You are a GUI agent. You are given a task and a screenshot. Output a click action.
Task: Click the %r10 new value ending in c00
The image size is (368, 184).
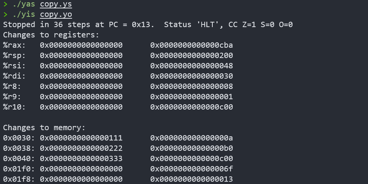tap(191, 107)
